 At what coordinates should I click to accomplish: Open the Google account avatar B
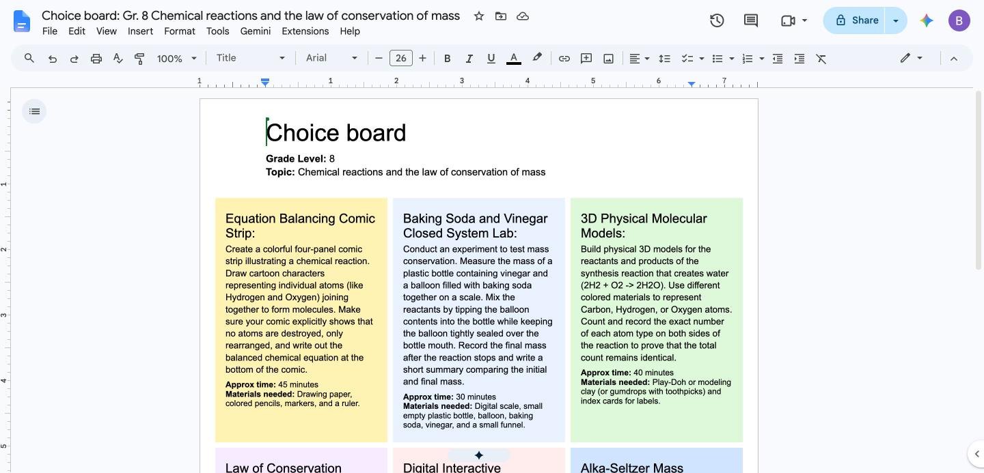(x=959, y=20)
